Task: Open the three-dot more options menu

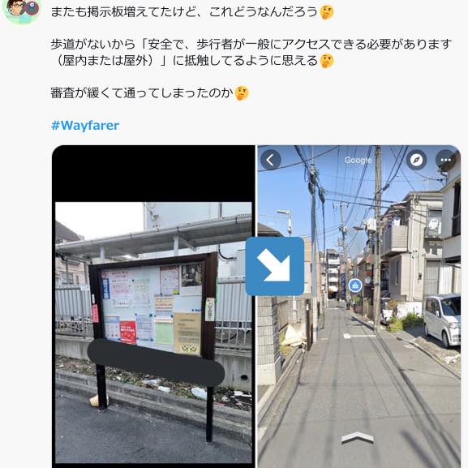Action: point(445,160)
